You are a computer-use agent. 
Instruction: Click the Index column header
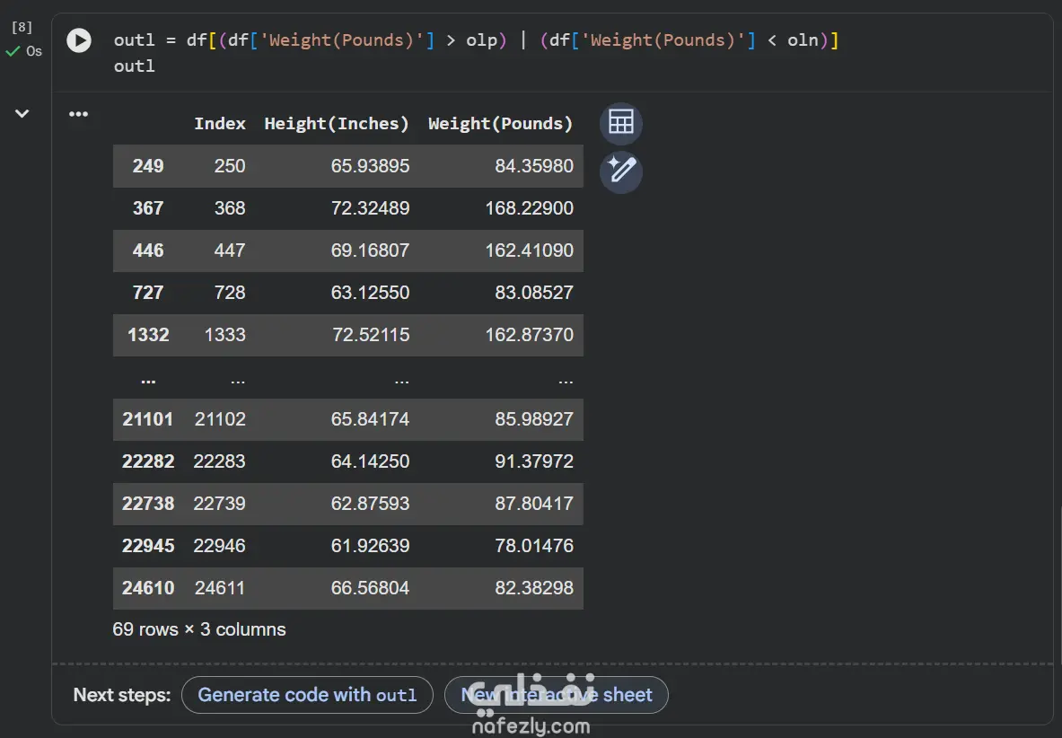[x=219, y=124]
